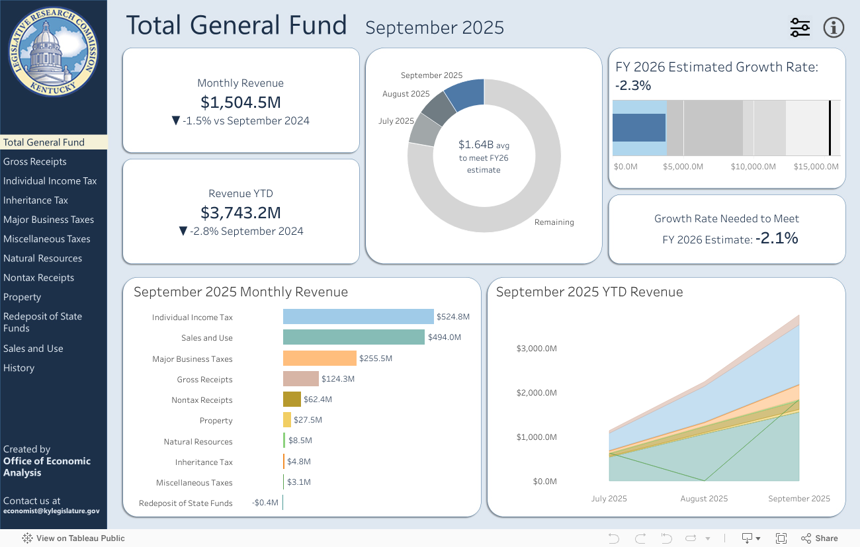The height and width of the screenshot is (547, 860).
Task: Expand the replay options dropdown arrow
Action: click(708, 538)
